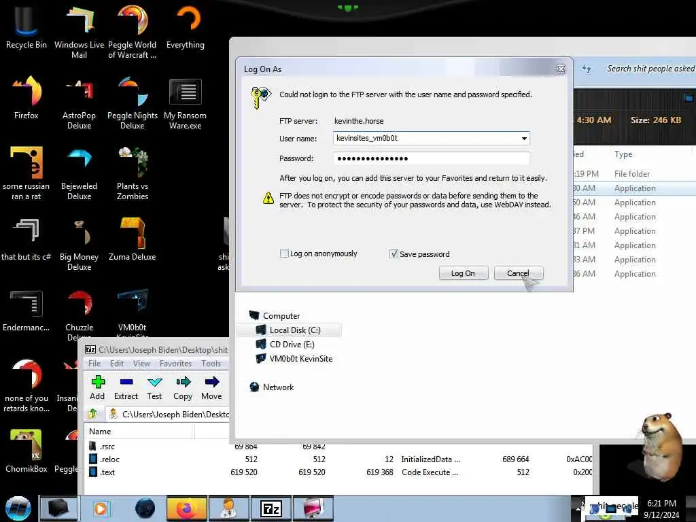Select Big Money Deluxe desktop icon
Viewport: 696px width, 522px height.
pos(79,243)
